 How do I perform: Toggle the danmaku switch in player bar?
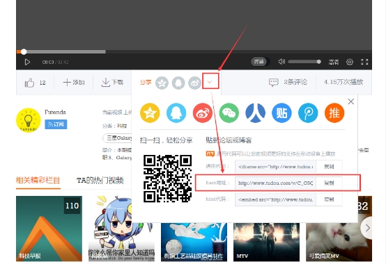pos(260,62)
